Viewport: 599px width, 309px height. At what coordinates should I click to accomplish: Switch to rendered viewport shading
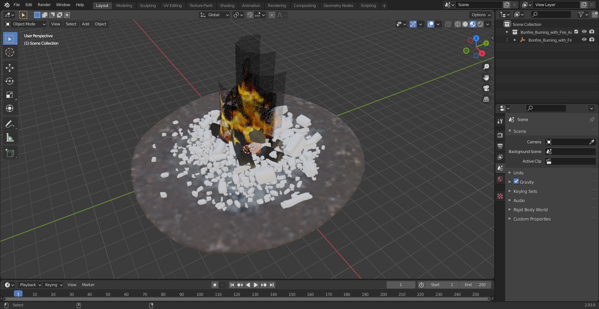pyautogui.click(x=480, y=24)
